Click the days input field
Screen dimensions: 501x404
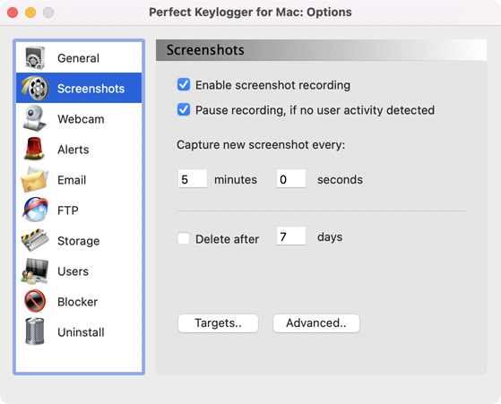coord(291,236)
